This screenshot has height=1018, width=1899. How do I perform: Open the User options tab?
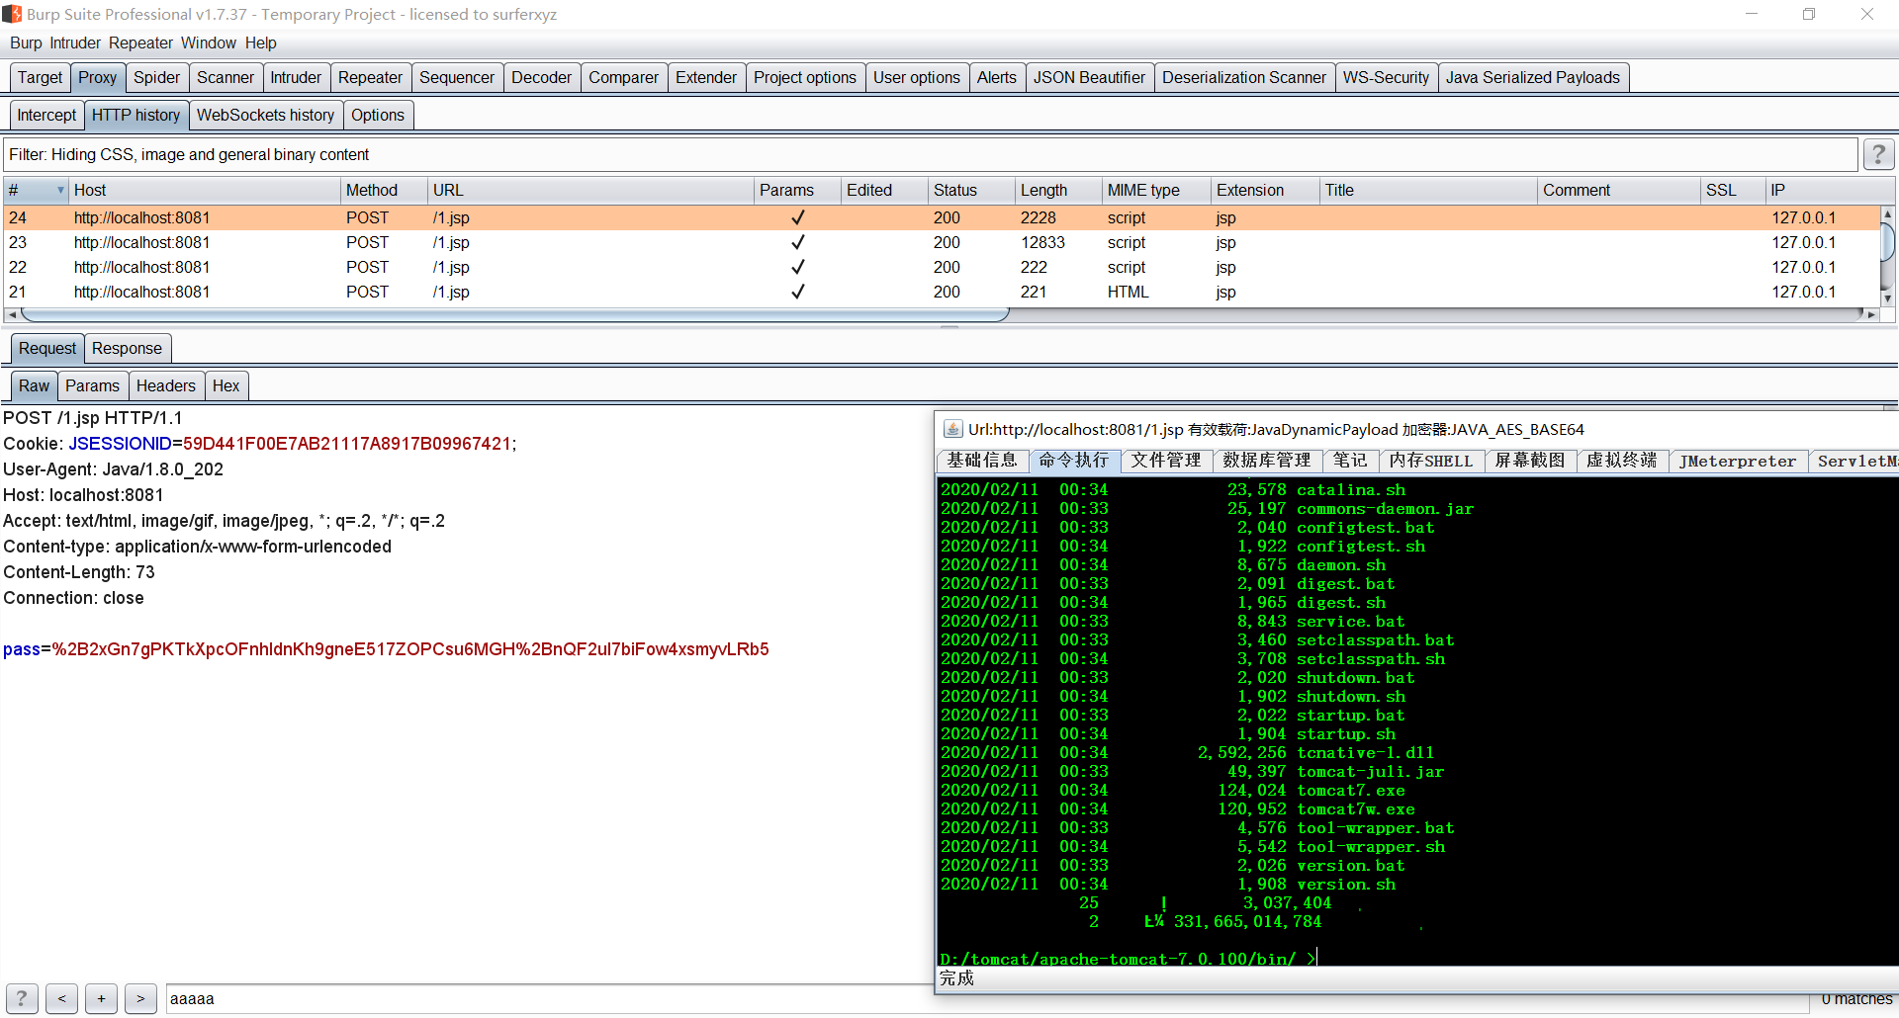click(x=917, y=77)
